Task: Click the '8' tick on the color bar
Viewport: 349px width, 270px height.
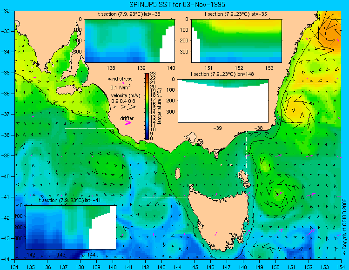Action: (152, 138)
